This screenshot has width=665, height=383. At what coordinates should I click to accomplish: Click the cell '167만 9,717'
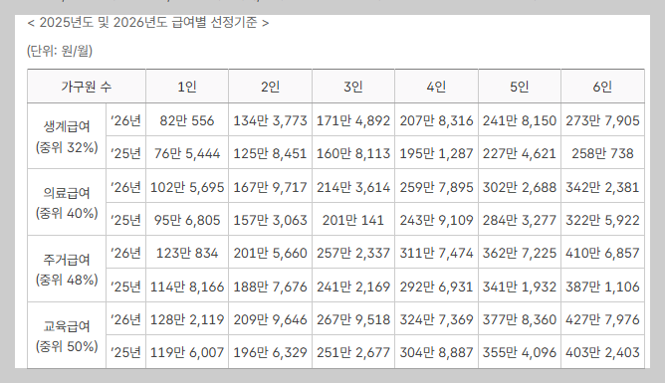(x=270, y=187)
